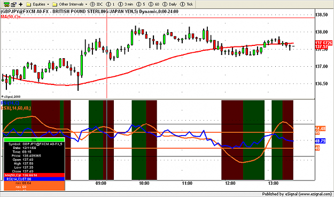
Task: Click the orange 60 level tag
Action: point(317,132)
